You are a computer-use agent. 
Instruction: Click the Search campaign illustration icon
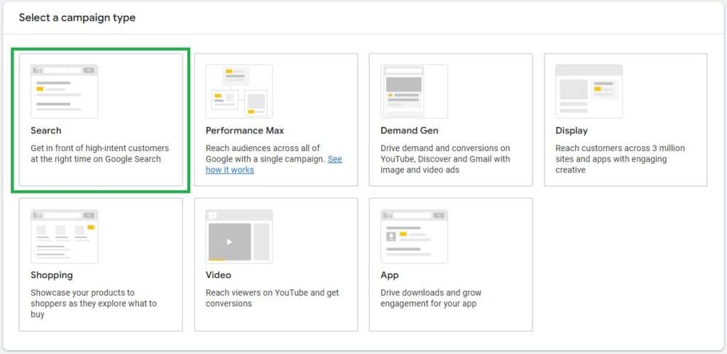64,91
